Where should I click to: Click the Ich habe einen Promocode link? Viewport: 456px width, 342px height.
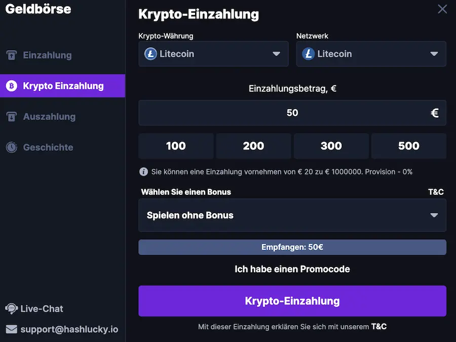click(x=292, y=269)
